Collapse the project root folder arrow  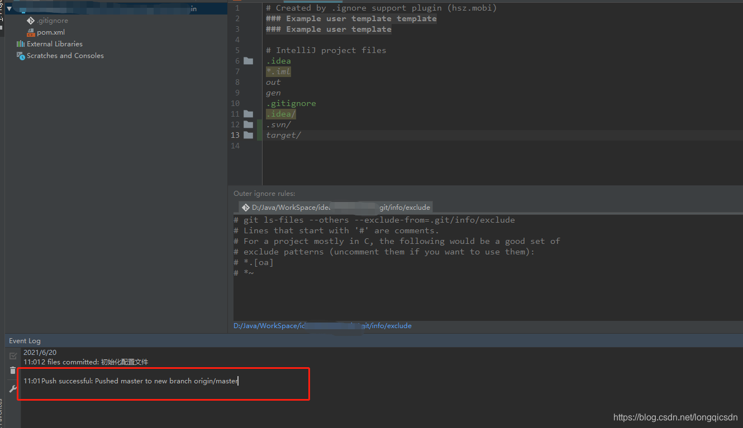(x=9, y=9)
